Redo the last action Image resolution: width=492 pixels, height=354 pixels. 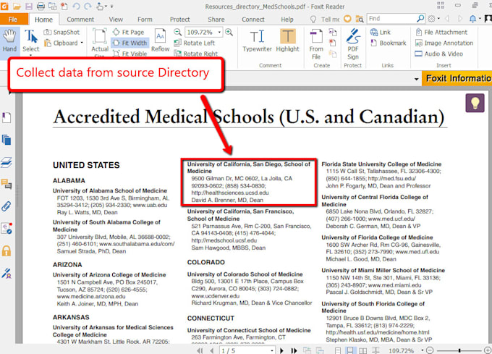coord(88,6)
